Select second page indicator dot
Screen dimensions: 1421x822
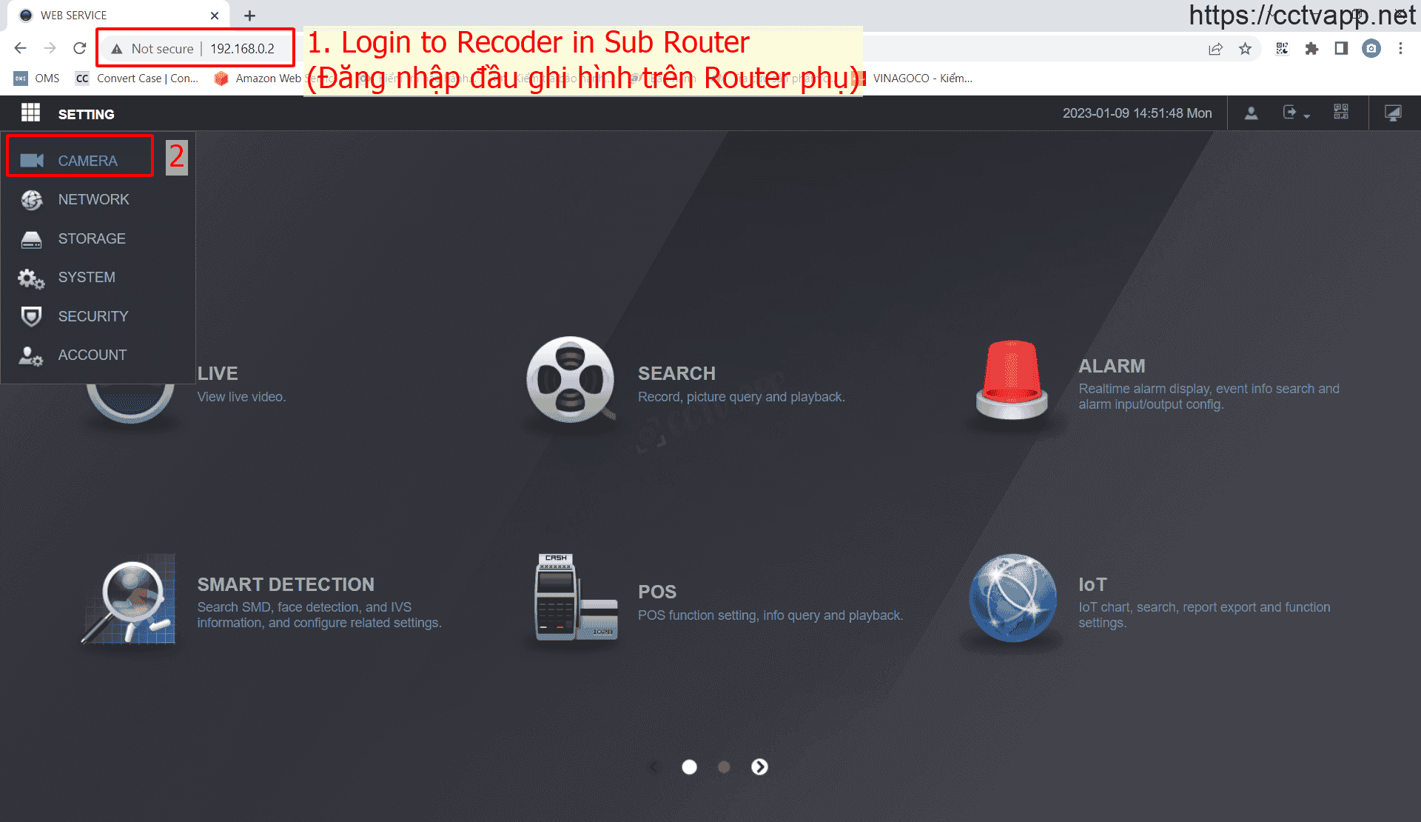pyautogui.click(x=724, y=767)
